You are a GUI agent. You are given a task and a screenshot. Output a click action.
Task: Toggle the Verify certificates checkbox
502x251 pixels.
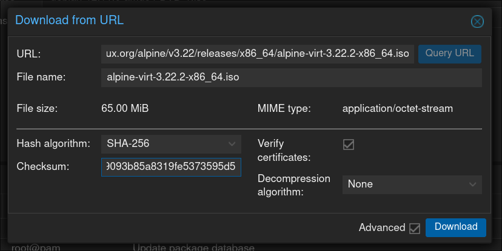(349, 145)
